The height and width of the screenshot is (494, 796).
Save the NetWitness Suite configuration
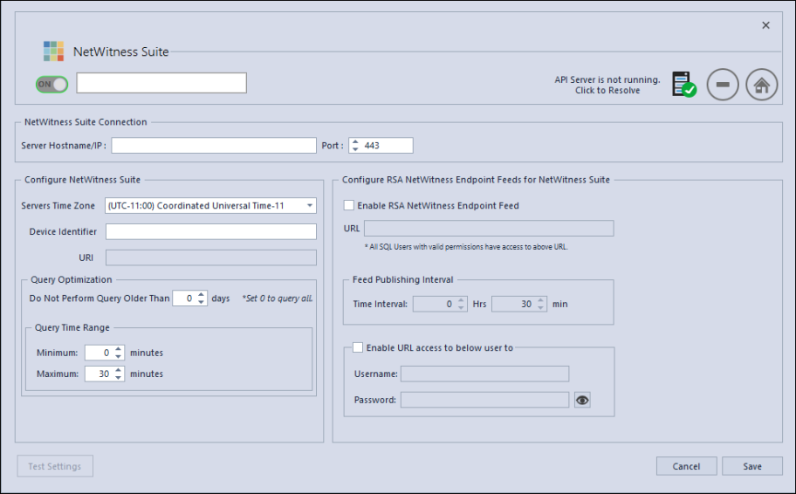752,466
